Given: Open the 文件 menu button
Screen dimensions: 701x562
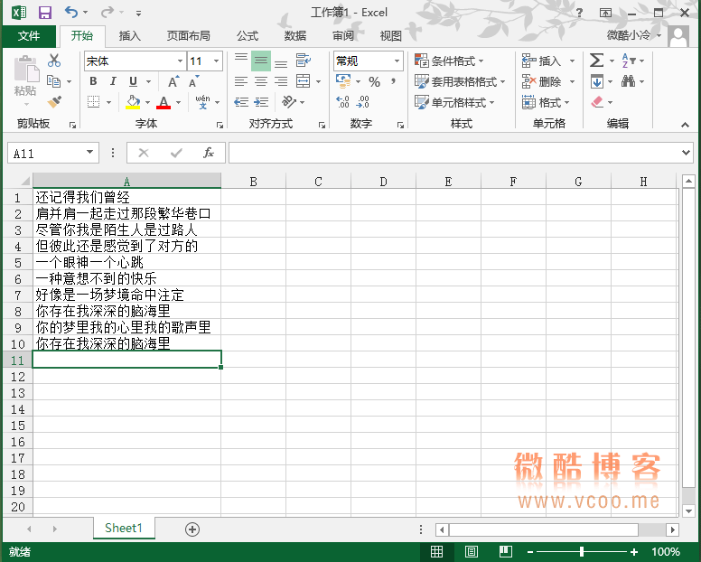Looking at the screenshot, I should tap(29, 36).
